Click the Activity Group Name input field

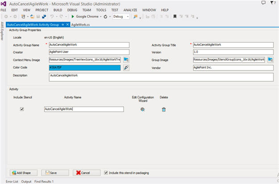pos(89,45)
